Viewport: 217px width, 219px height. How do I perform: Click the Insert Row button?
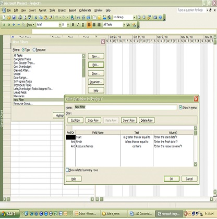coord(129,120)
